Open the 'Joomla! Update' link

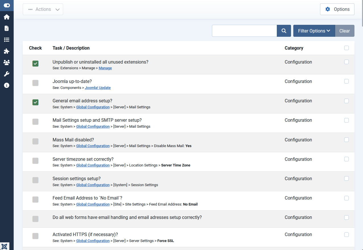coord(98,88)
